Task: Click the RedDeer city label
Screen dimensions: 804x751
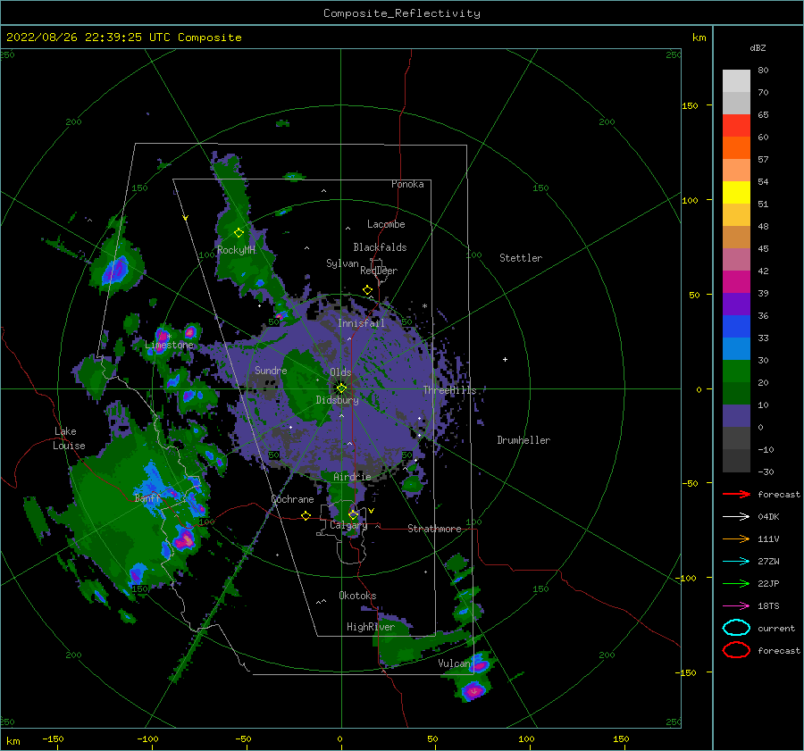Action: [x=379, y=271]
